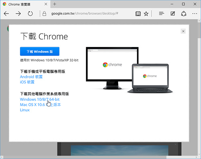This screenshot has width=201, height=159.
Task: Click the 下載 Chrome heading text
Action: point(44,36)
